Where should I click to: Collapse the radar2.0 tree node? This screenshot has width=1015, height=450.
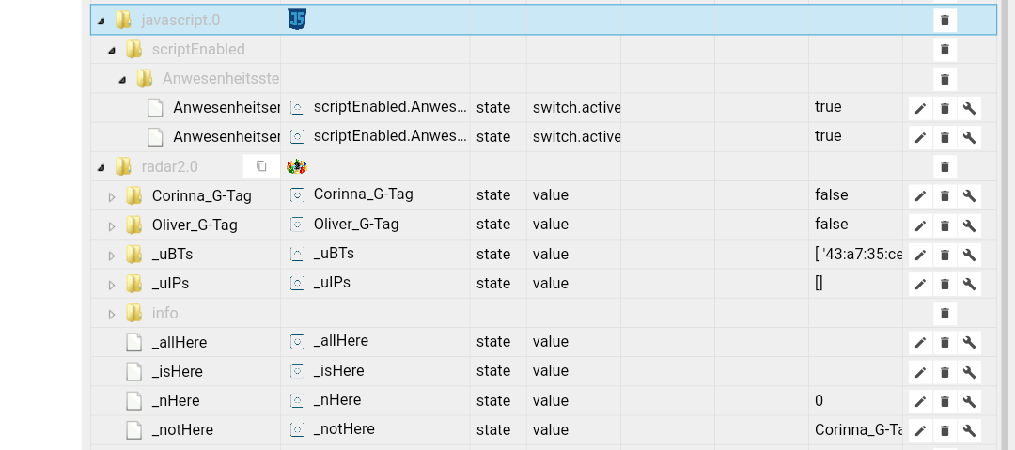[101, 167]
